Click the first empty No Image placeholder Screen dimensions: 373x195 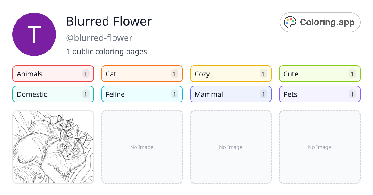coord(142,147)
